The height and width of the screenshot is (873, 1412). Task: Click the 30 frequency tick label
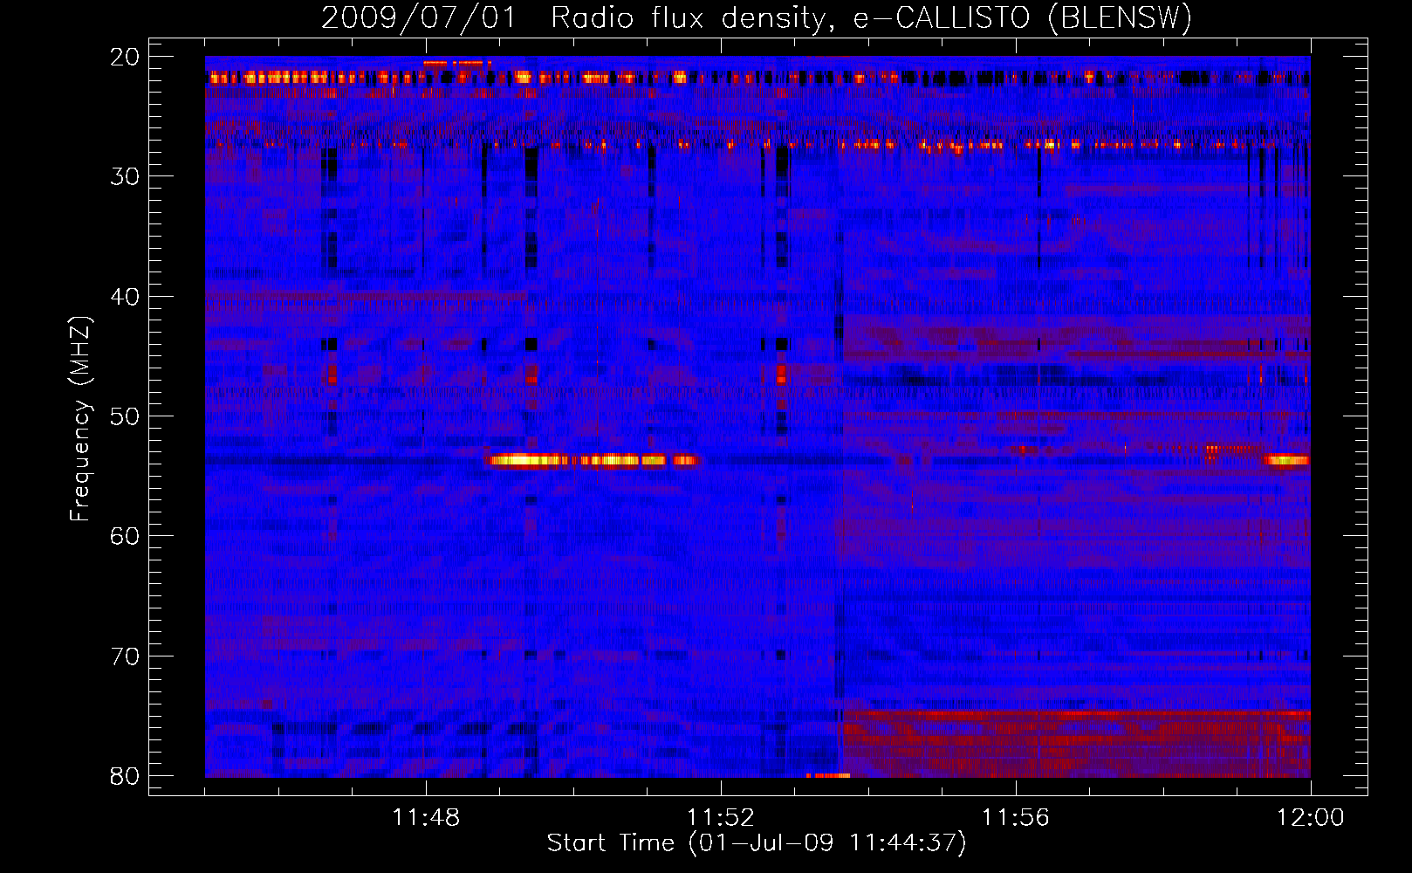pos(126,176)
